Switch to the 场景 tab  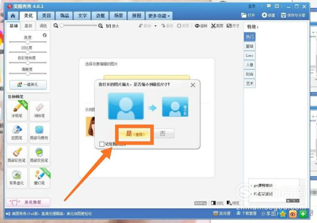point(119,16)
